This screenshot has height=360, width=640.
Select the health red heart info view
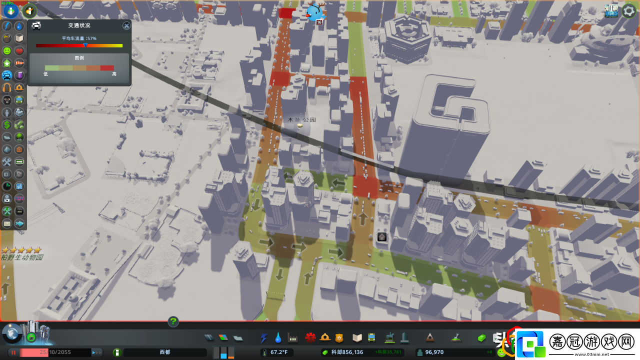tap(19, 51)
